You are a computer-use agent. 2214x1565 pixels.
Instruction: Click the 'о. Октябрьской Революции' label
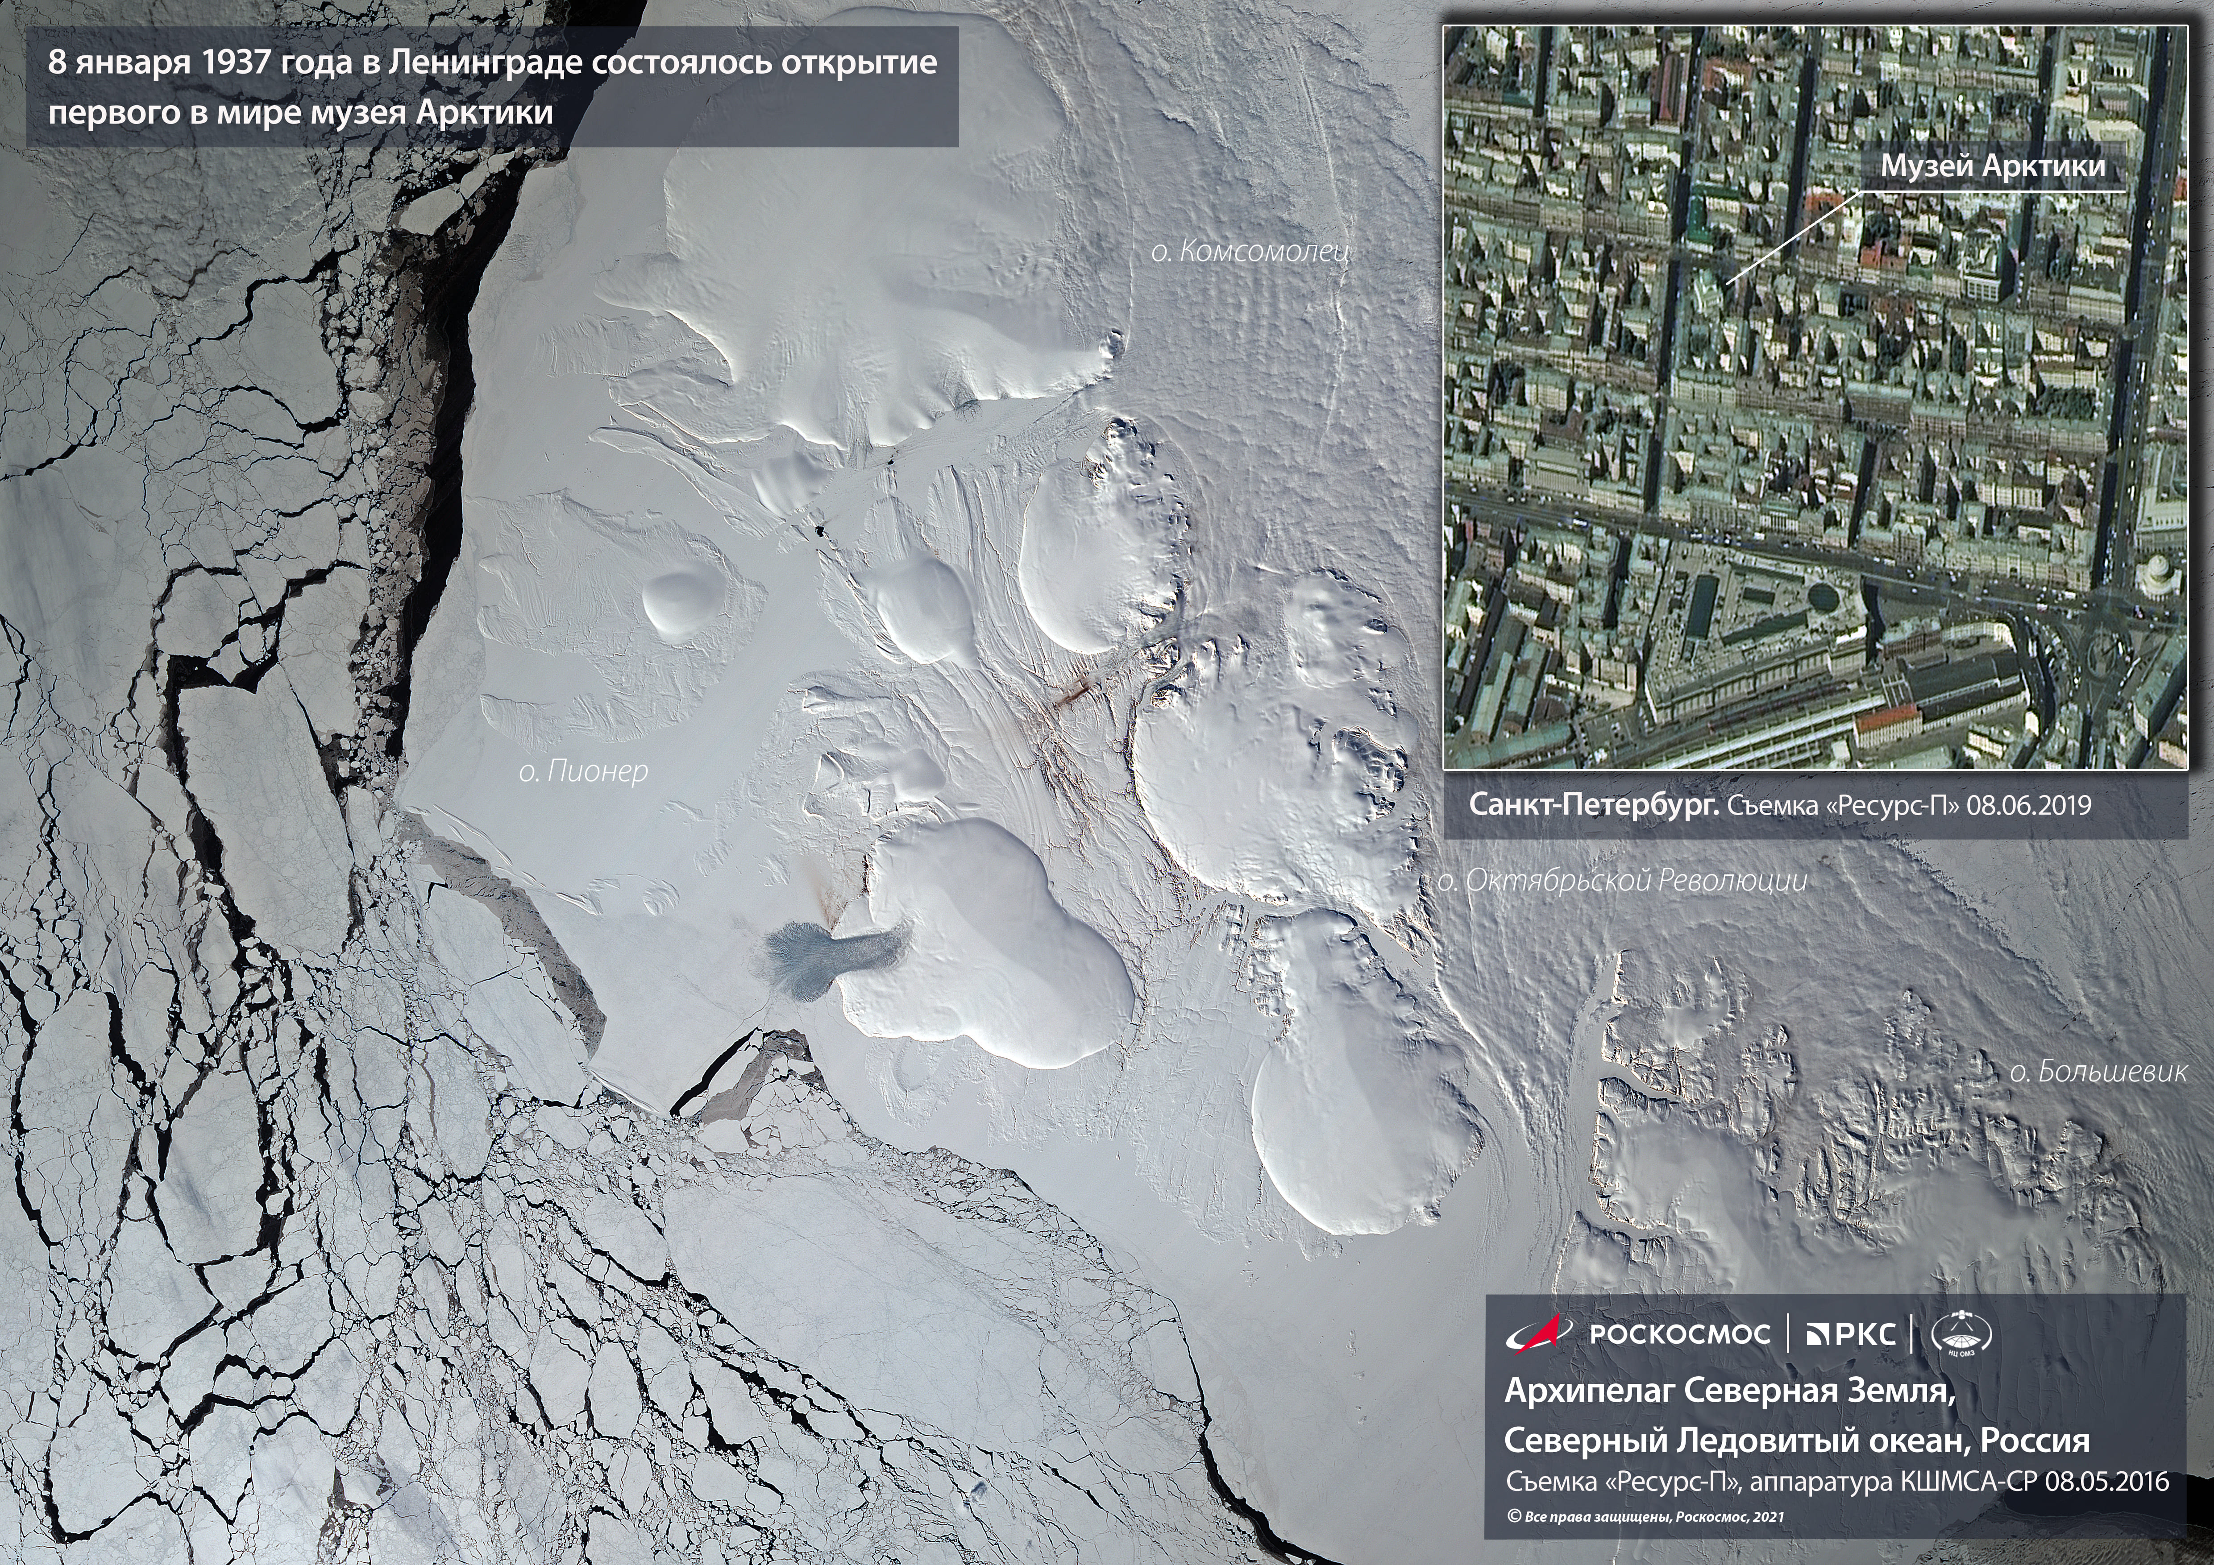(1623, 880)
